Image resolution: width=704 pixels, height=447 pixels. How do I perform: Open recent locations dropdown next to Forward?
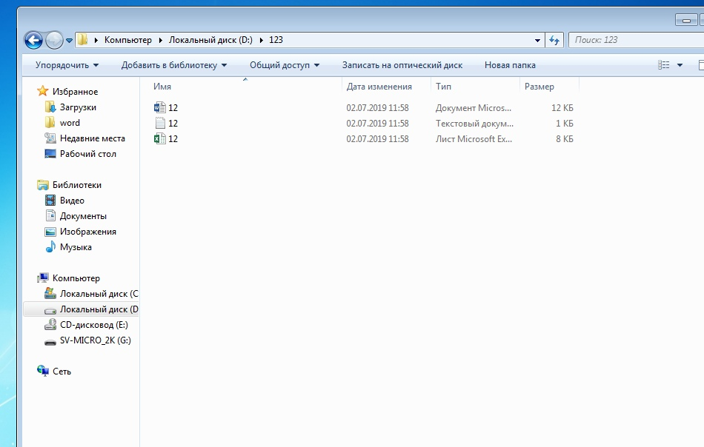(x=69, y=41)
